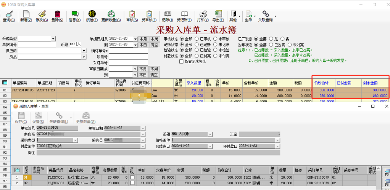Screen dimensions: 390x190
Task: Toggle 含税 checkbox in detail row 01
Action: (x=132, y=177)
